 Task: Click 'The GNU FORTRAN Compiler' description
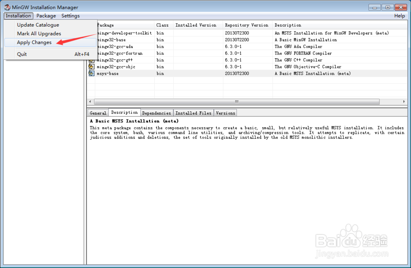pyautogui.click(x=303, y=53)
